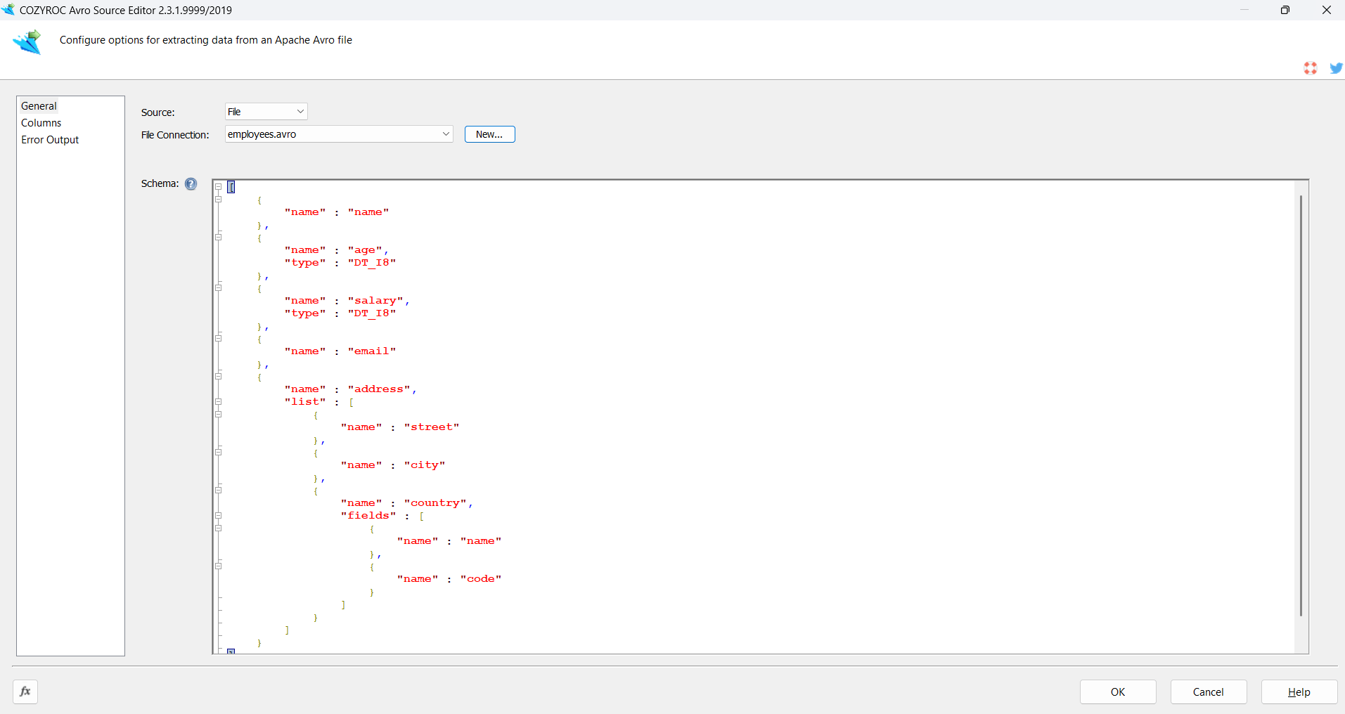Click the Schema help question mark icon
This screenshot has height=714, width=1345.
(x=191, y=184)
